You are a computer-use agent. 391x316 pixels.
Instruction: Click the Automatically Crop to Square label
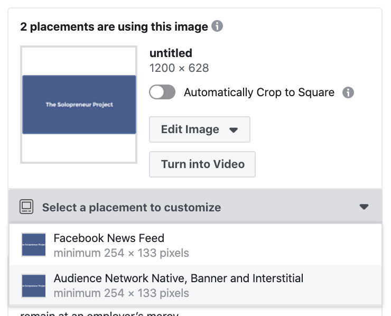point(259,92)
